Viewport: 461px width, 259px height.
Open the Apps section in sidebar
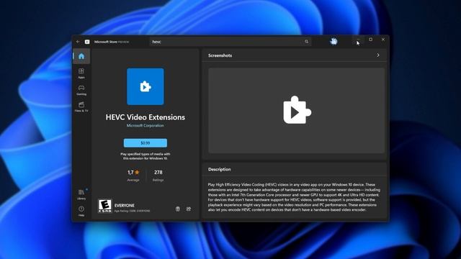click(81, 73)
